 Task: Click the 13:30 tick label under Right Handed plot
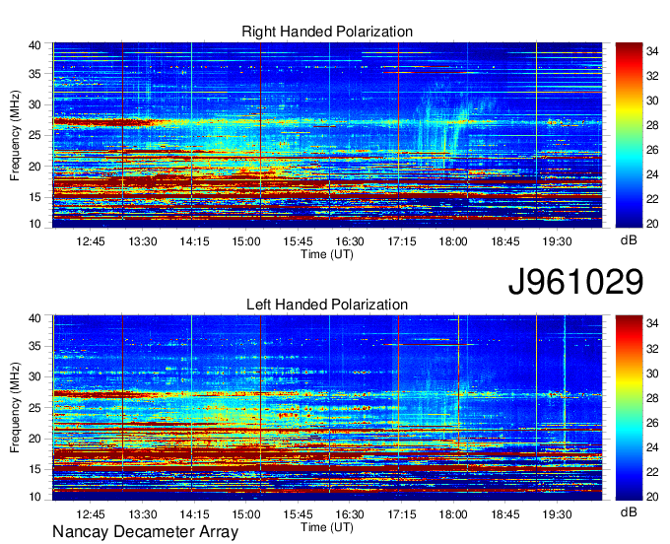[x=143, y=241]
